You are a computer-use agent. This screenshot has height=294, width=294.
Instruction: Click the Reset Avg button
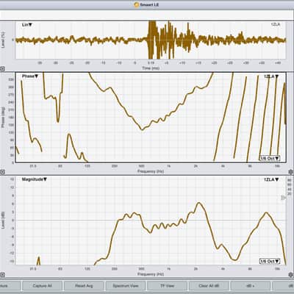pos(84,286)
